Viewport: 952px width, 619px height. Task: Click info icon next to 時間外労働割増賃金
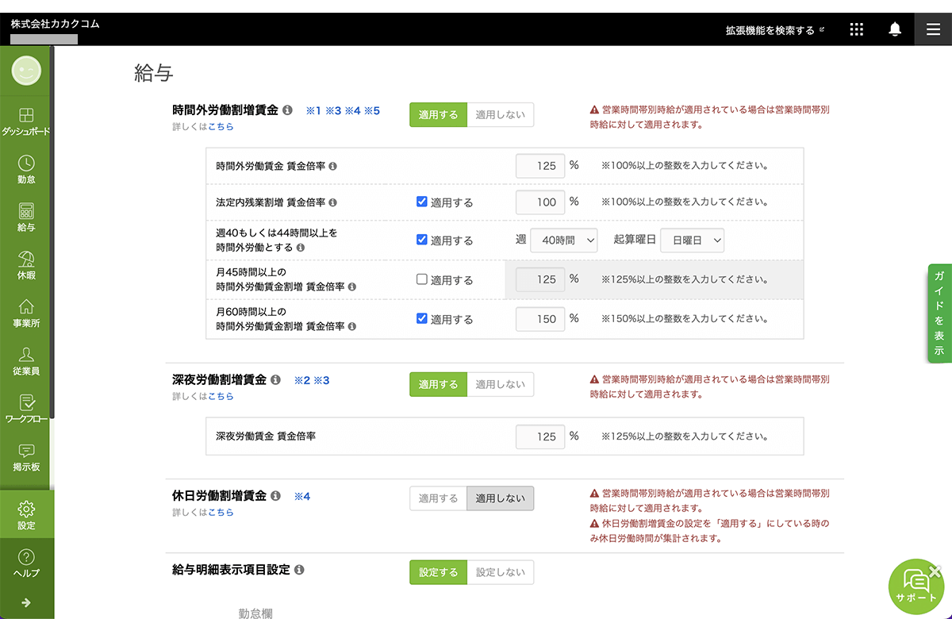click(x=287, y=110)
